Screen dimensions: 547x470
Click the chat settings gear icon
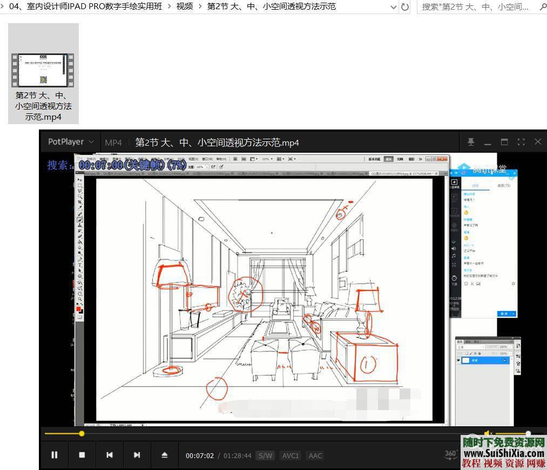click(x=514, y=283)
